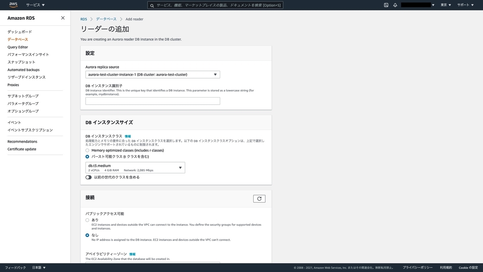Viewport: 483px width, 272px height.
Task: Click フィードバック in the footer
Action: click(15, 268)
